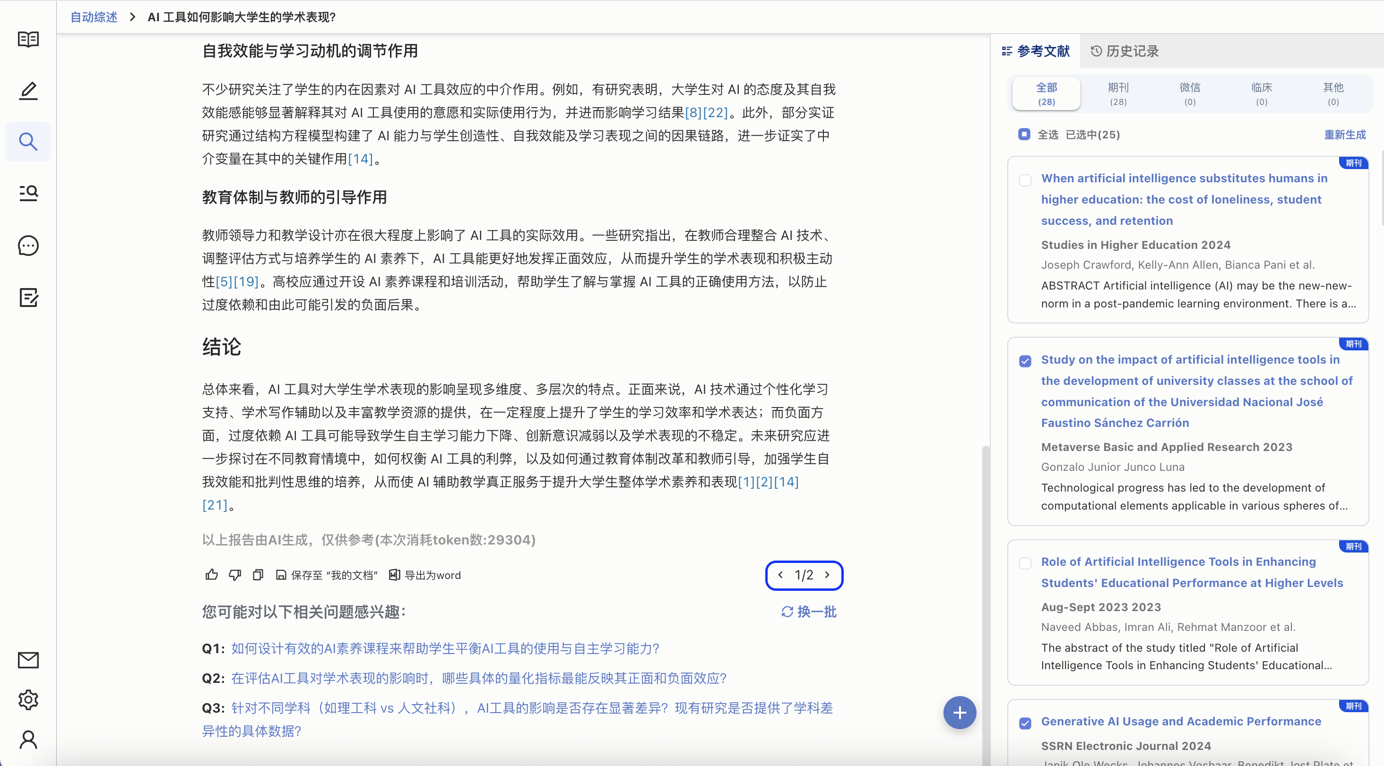1384x766 pixels.
Task: Select the 临床 (0) filter tab
Action: pyautogui.click(x=1262, y=94)
